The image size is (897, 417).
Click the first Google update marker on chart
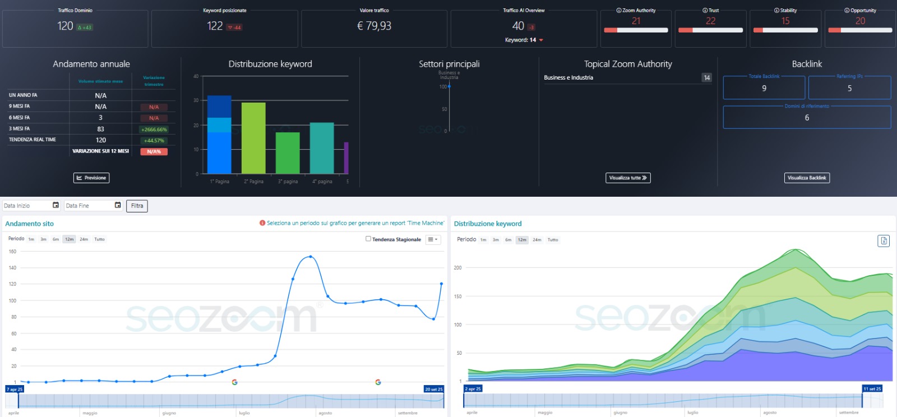coord(234,382)
